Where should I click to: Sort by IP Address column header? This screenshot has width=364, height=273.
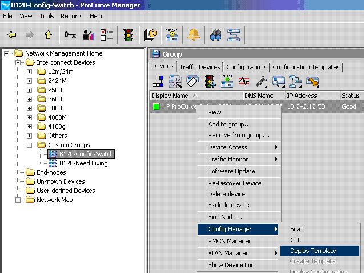(313, 96)
